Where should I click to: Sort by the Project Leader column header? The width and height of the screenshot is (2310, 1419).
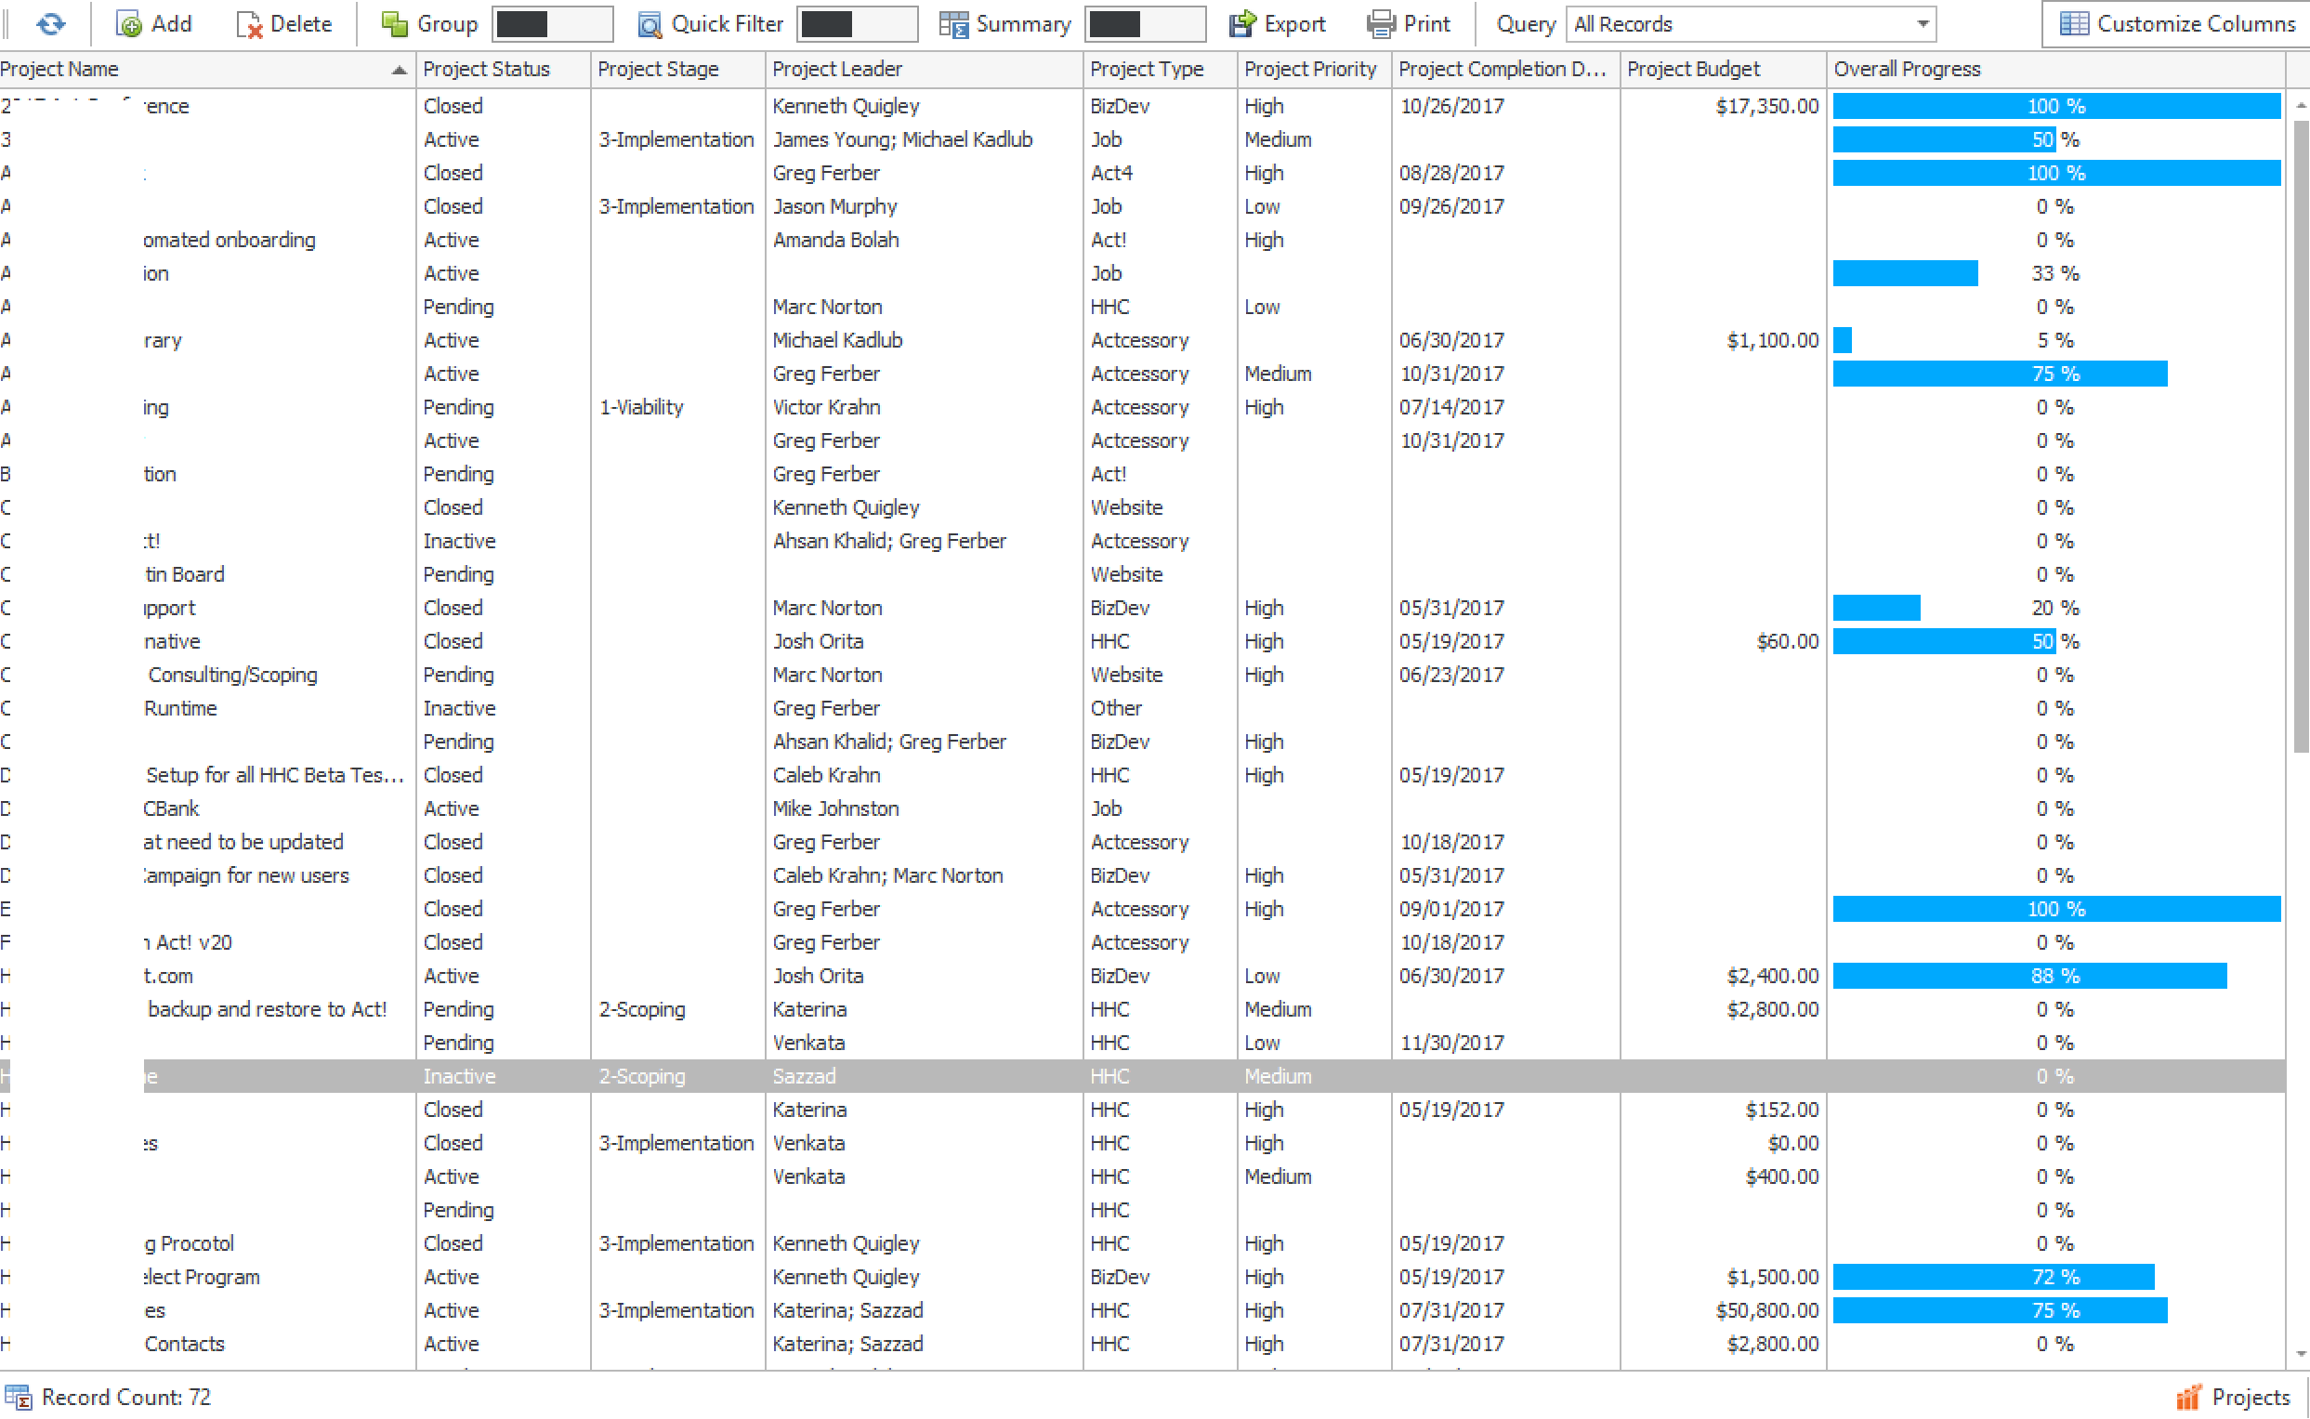pos(925,70)
